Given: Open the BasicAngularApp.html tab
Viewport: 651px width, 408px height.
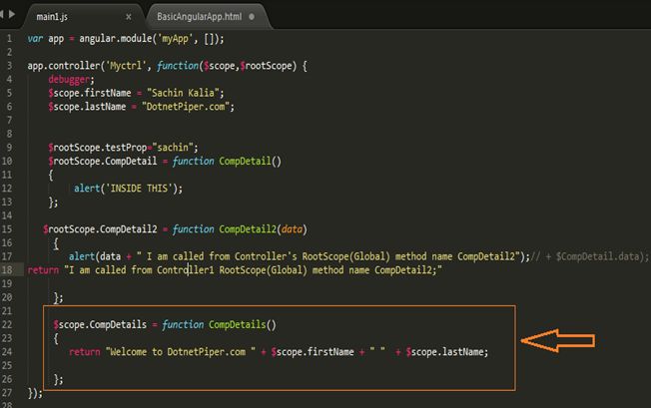Looking at the screenshot, I should point(199,17).
